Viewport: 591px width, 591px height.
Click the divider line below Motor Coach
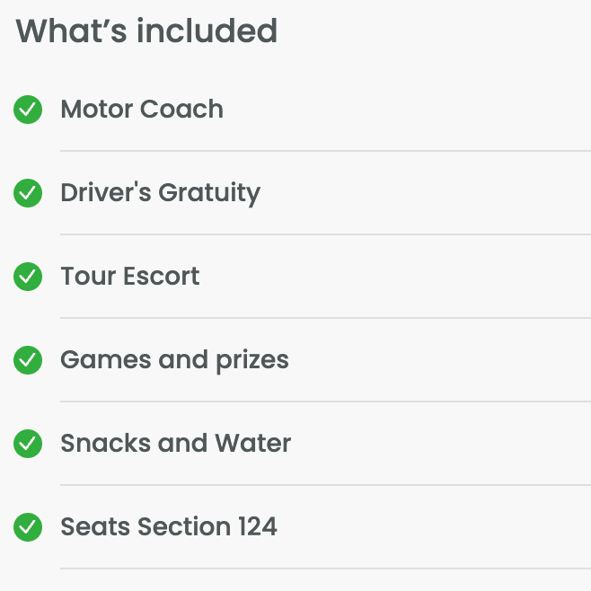pos(325,151)
